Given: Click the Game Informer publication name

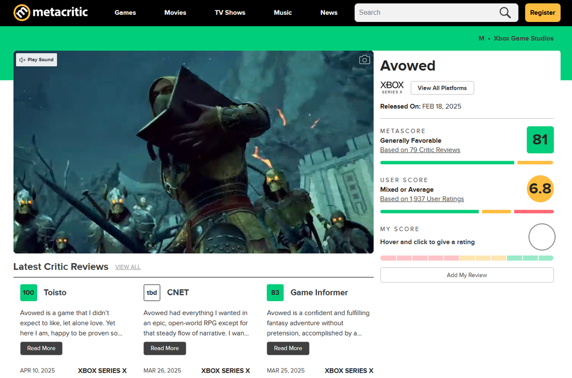Looking at the screenshot, I should (x=319, y=293).
